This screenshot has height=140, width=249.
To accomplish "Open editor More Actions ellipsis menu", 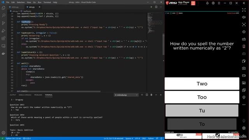I will click(x=161, y=7).
